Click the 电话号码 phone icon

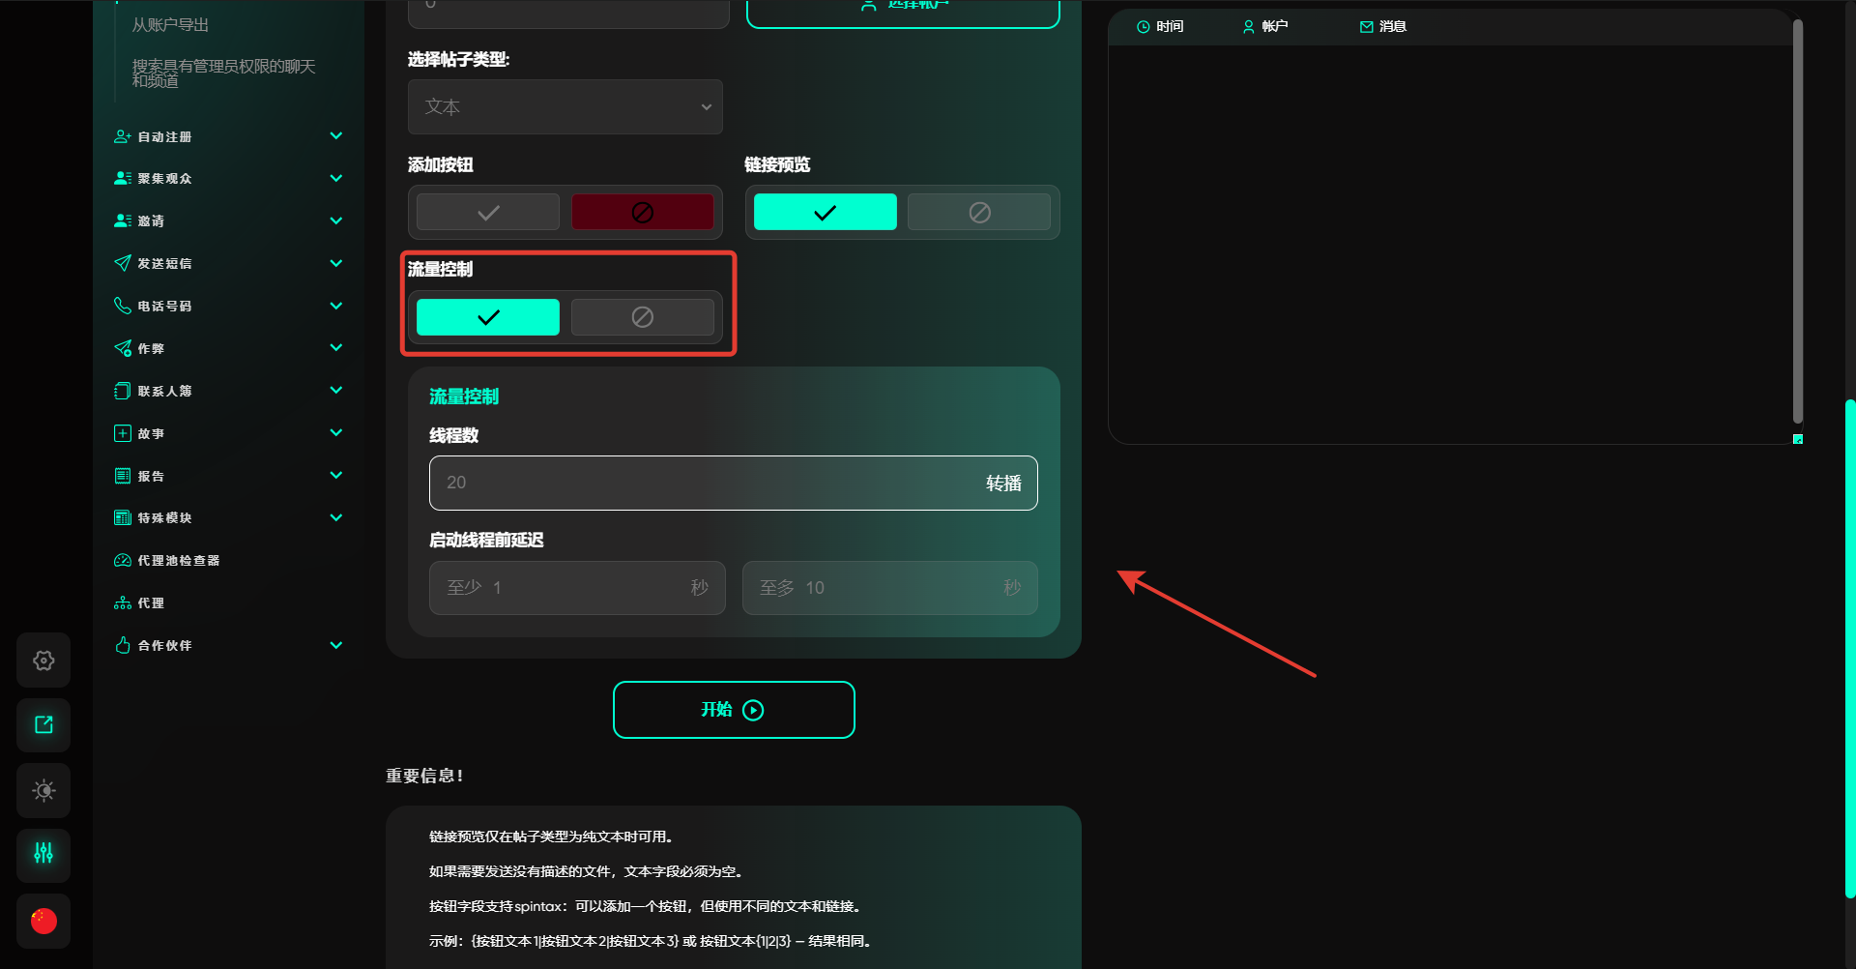(x=123, y=306)
